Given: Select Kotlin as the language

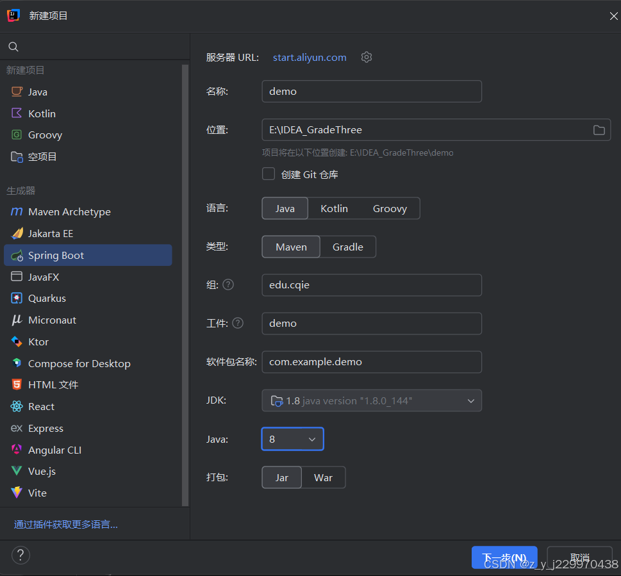Looking at the screenshot, I should tap(334, 208).
